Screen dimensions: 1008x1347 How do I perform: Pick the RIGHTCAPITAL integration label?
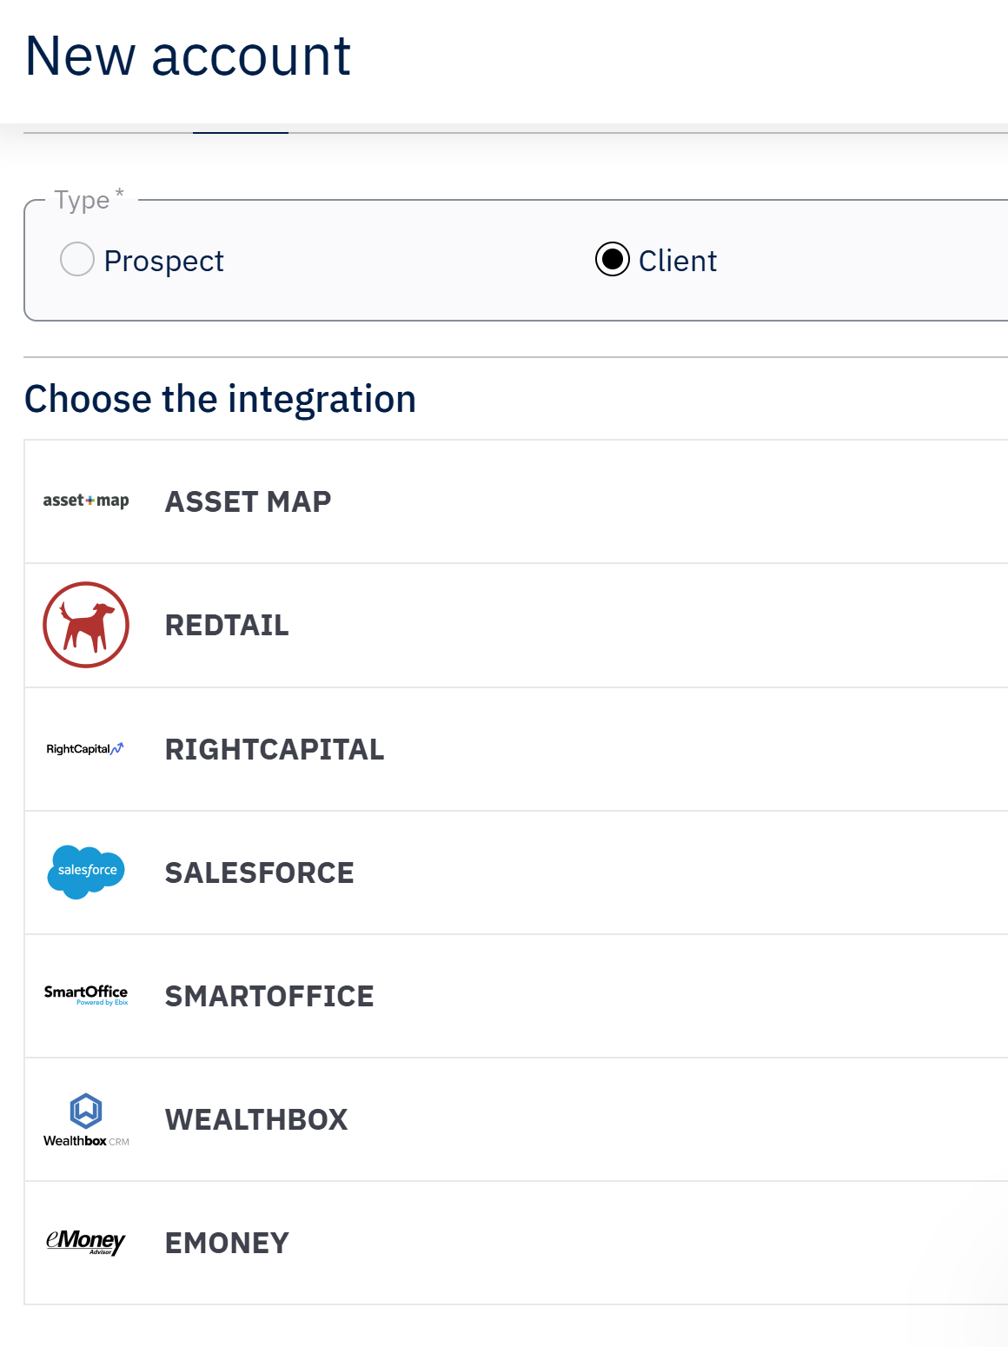275,749
